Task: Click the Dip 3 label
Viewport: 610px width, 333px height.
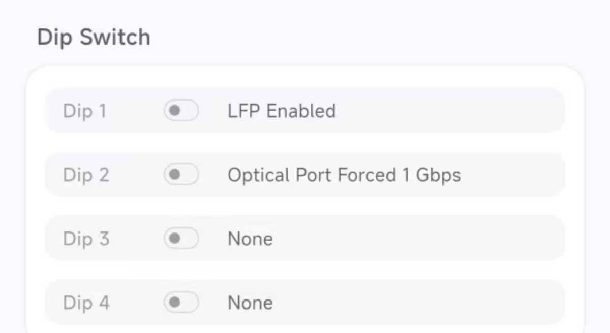Action: (x=86, y=239)
